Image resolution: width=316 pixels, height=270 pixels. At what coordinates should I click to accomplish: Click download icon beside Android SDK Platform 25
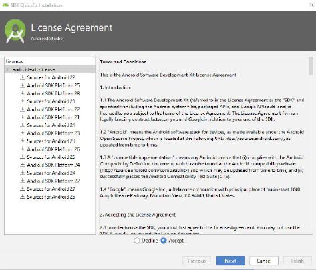tap(23, 85)
